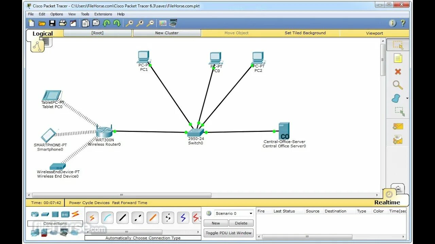This screenshot has width=435, height=244.
Task: Click New scenario button
Action: [216, 223]
